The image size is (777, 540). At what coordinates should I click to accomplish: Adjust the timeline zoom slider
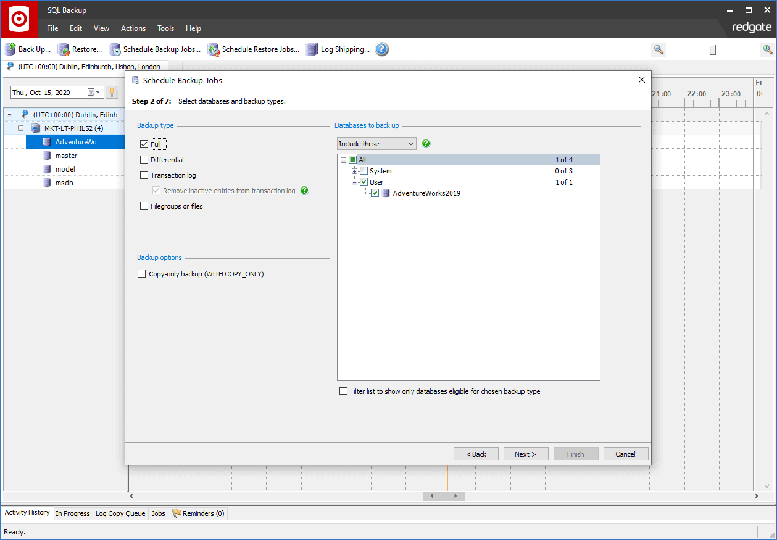[713, 49]
